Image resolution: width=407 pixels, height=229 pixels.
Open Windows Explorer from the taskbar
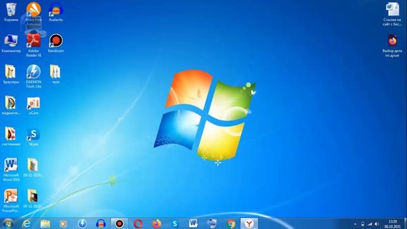(x=45, y=223)
